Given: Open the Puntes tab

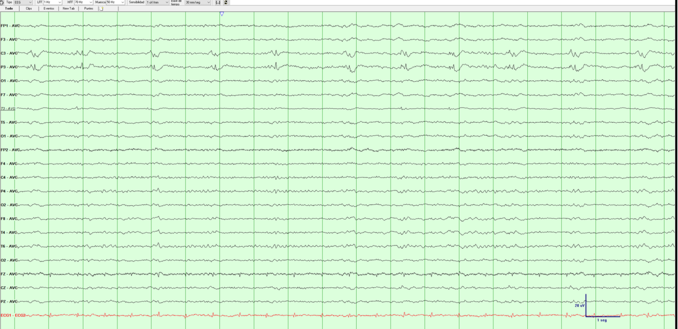Looking at the screenshot, I should 88,8.
